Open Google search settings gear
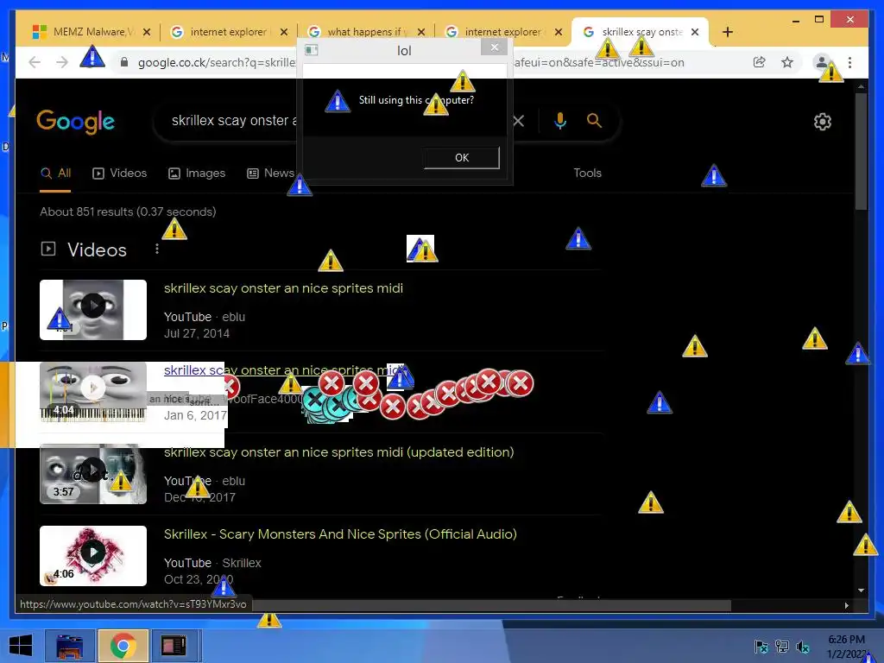The width and height of the screenshot is (884, 663). tap(823, 121)
